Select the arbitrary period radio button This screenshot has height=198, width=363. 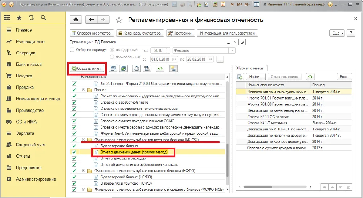point(112,57)
